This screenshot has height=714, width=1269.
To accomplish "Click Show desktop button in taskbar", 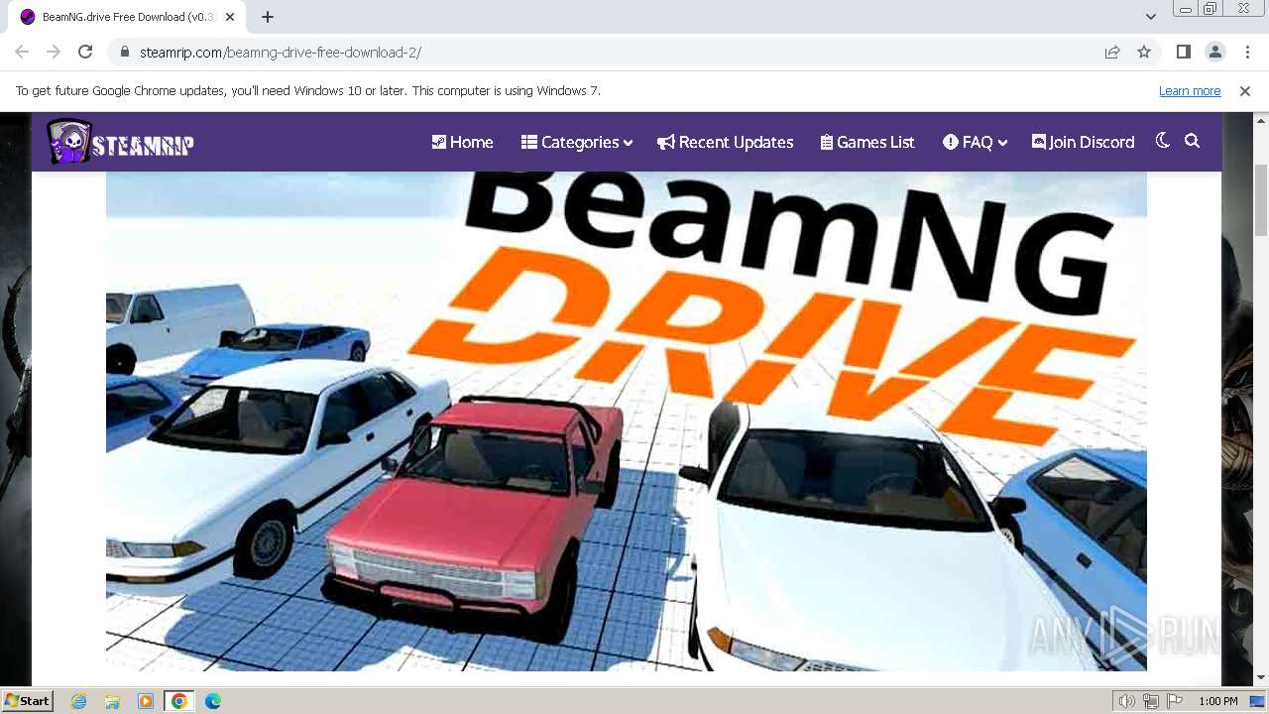I will coord(1258,701).
